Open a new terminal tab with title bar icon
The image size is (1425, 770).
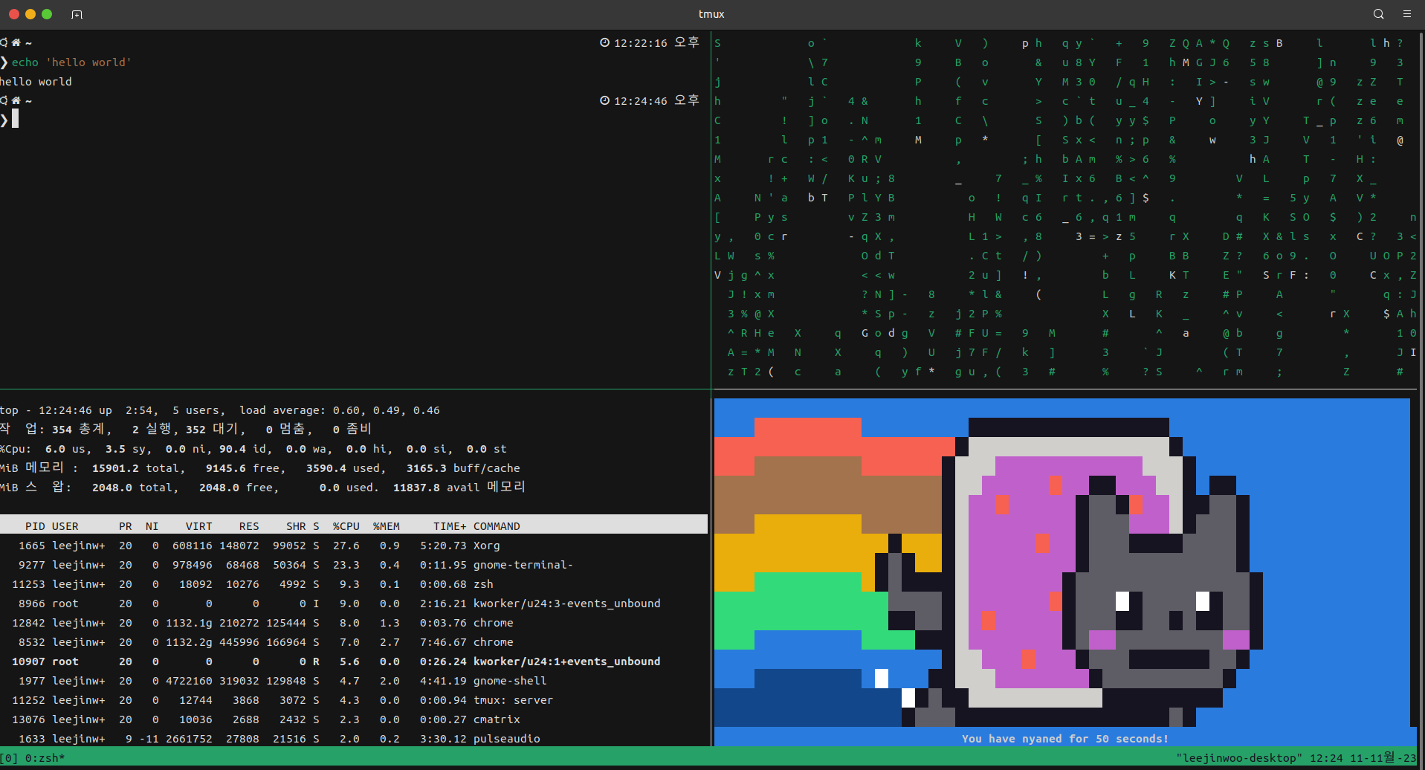[77, 14]
